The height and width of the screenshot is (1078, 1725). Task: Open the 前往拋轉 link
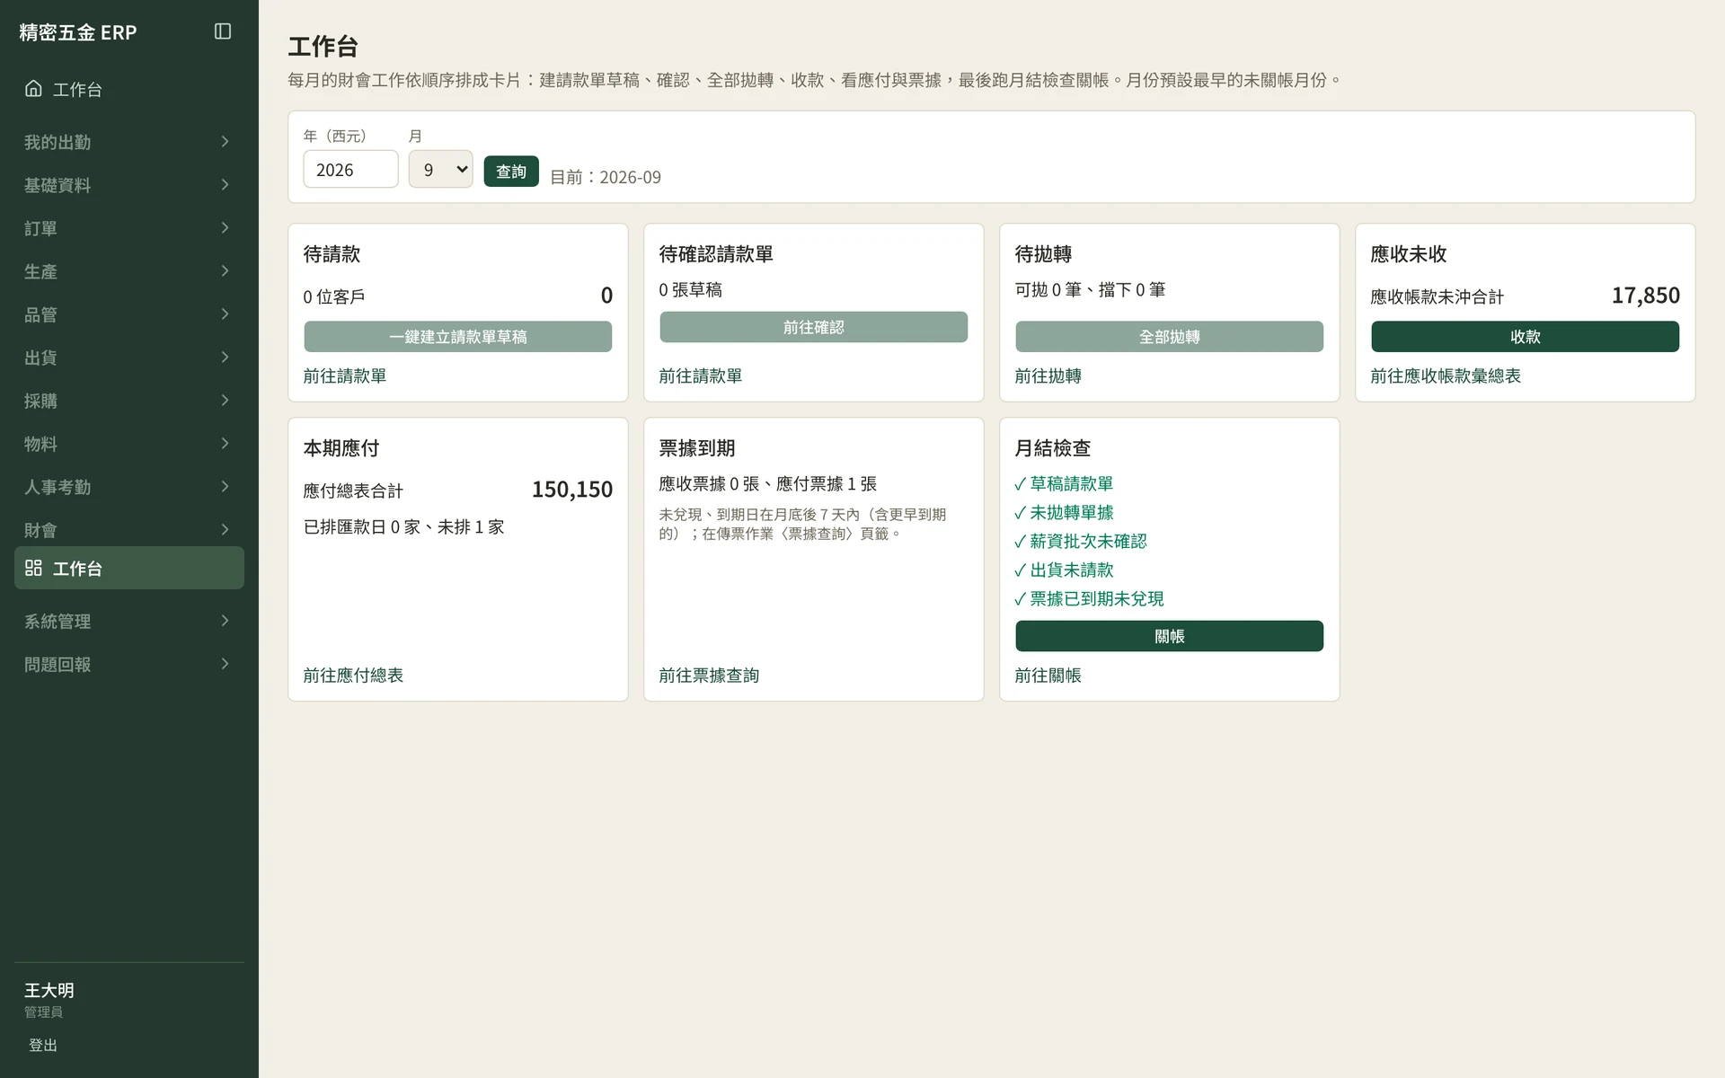click(x=1048, y=376)
